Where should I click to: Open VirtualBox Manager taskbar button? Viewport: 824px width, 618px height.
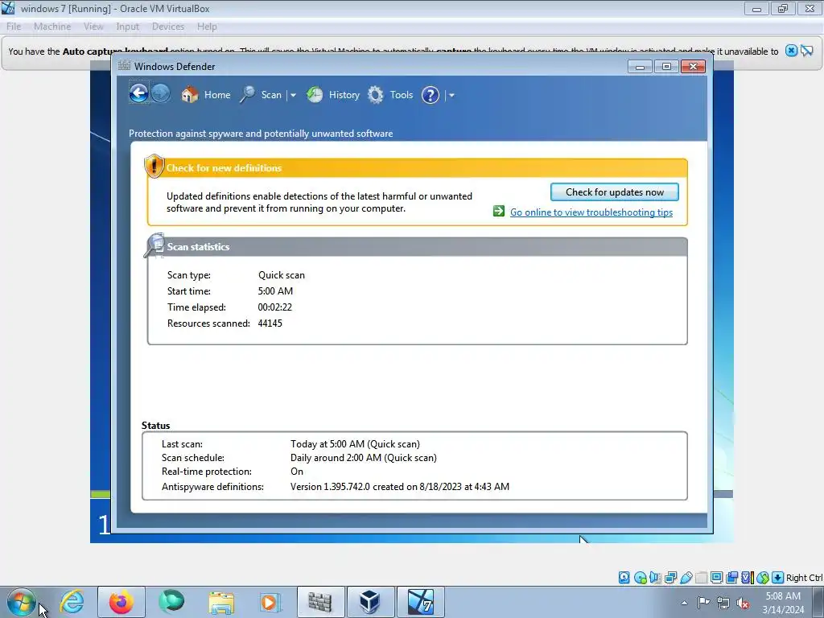[370, 602]
